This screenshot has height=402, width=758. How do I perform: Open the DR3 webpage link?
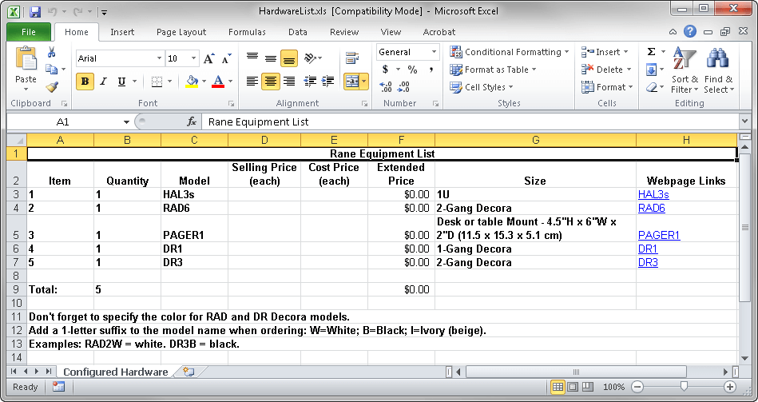648,262
